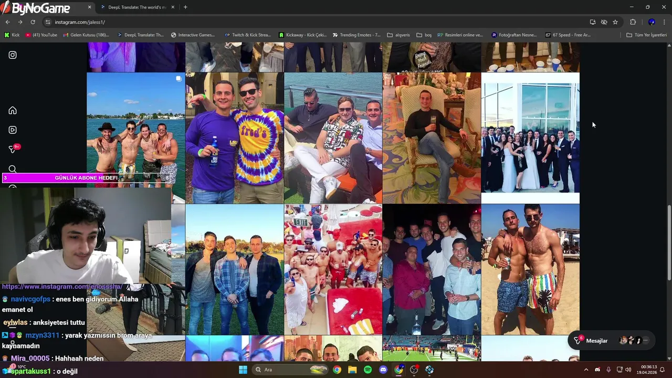This screenshot has height=378, width=672.
Task: Open the notification bell in taskbar
Action: point(663,370)
